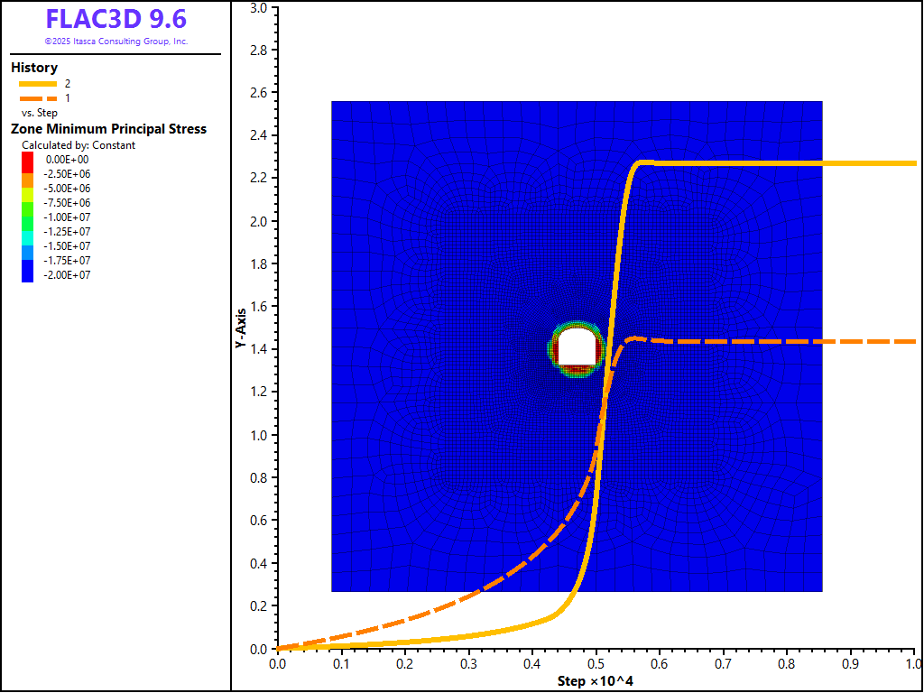Select the red 0.00E+00 legend swatch
The height and width of the screenshot is (693, 924).
pos(28,160)
